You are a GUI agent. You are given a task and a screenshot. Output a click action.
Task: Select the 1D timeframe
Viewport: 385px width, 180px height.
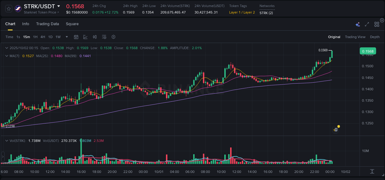tap(50, 37)
